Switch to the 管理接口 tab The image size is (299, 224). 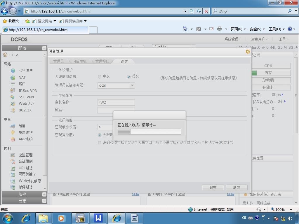[x=102, y=61]
